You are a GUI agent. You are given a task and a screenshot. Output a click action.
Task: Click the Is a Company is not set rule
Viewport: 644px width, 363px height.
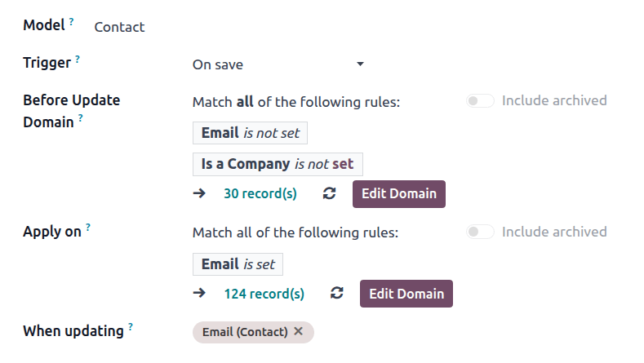pos(278,164)
